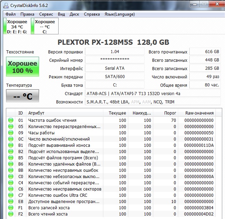Image resolution: width=225 pixels, height=219 pixels.
Task: Click the drive letter C: field
Action: click(x=115, y=85)
